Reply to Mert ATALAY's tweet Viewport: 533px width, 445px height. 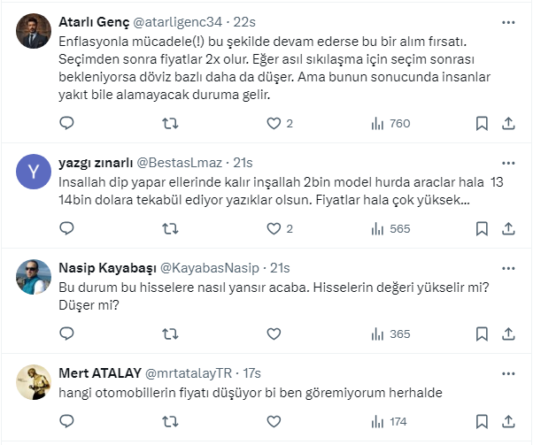(67, 421)
